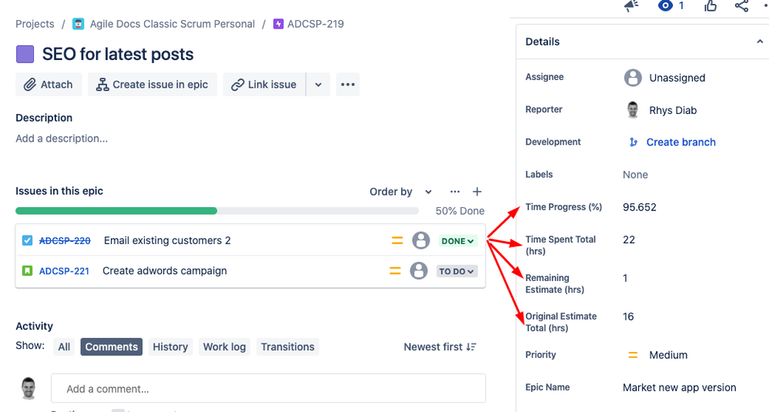Open DONE status dropdown
This screenshot has height=412, width=769.
[x=457, y=241]
